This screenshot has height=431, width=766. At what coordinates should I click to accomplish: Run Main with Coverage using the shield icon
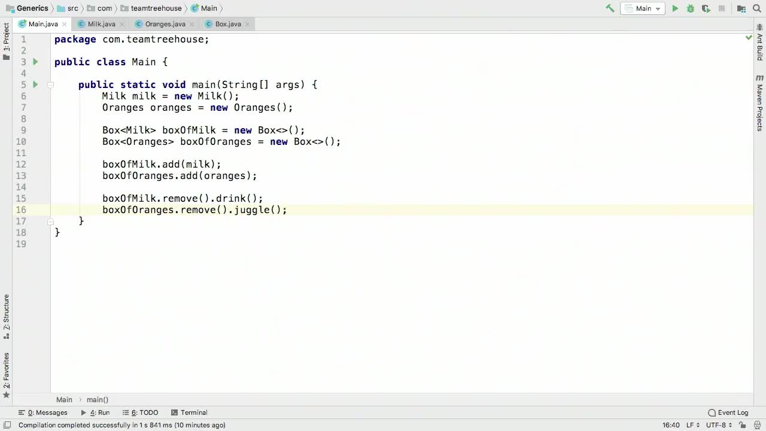tap(706, 8)
